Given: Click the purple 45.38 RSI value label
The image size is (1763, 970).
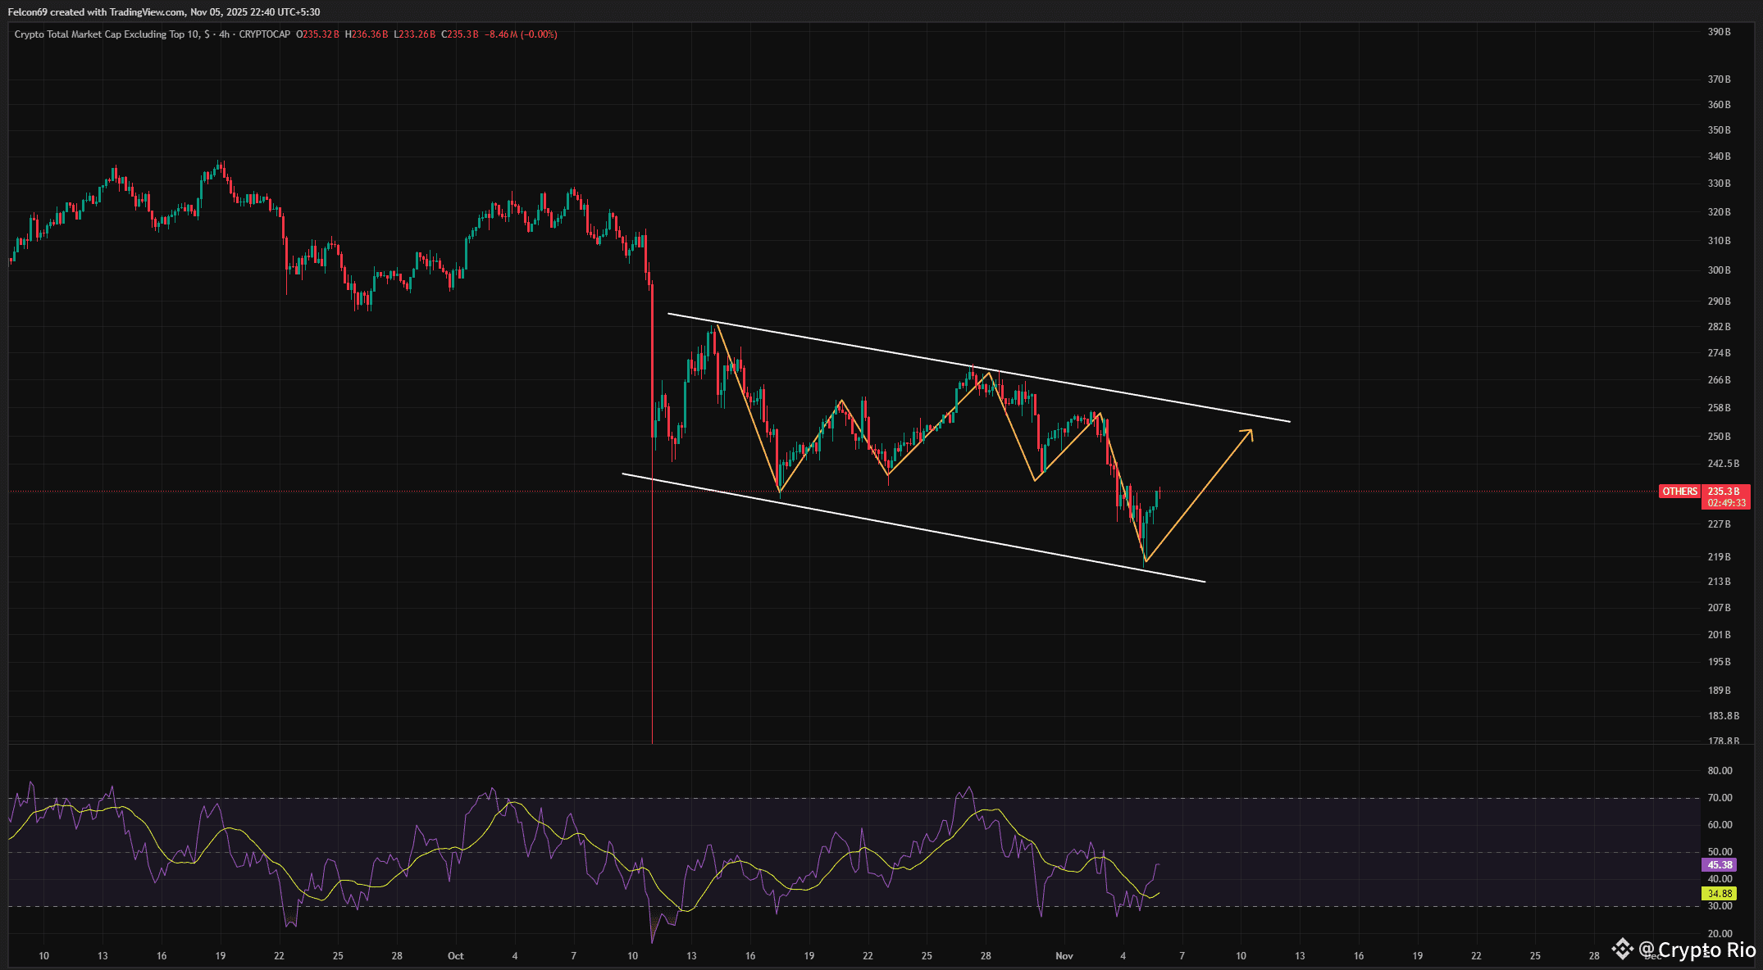Looking at the screenshot, I should click(1720, 865).
